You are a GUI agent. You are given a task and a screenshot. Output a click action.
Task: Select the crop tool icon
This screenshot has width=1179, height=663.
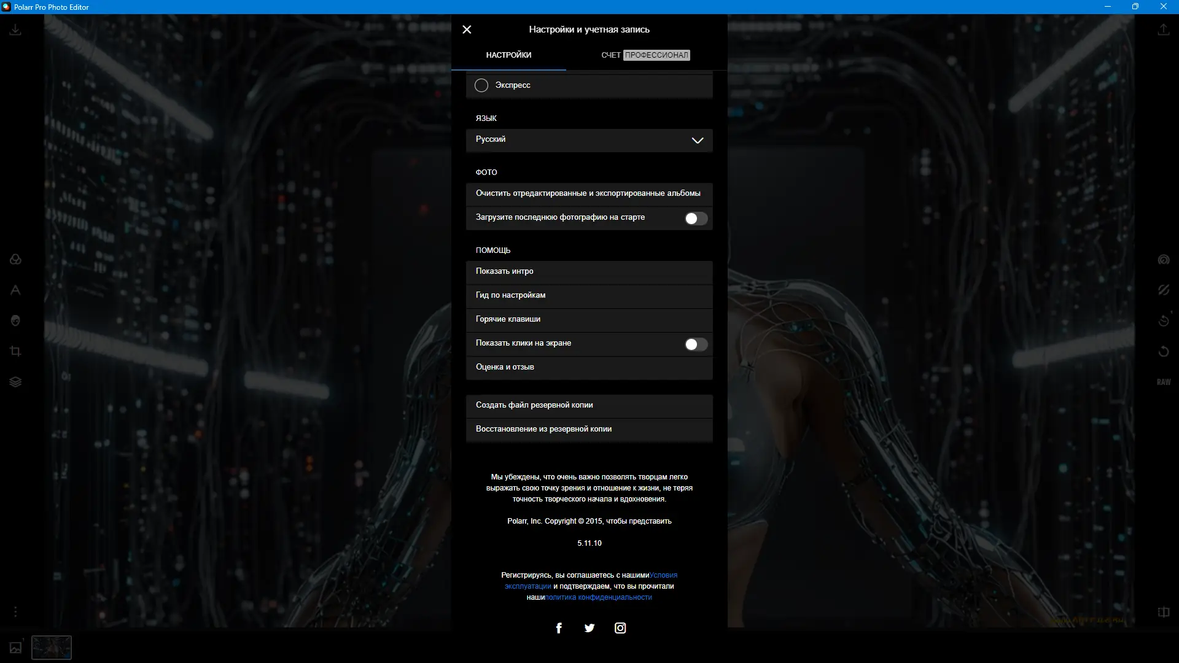[x=15, y=351]
